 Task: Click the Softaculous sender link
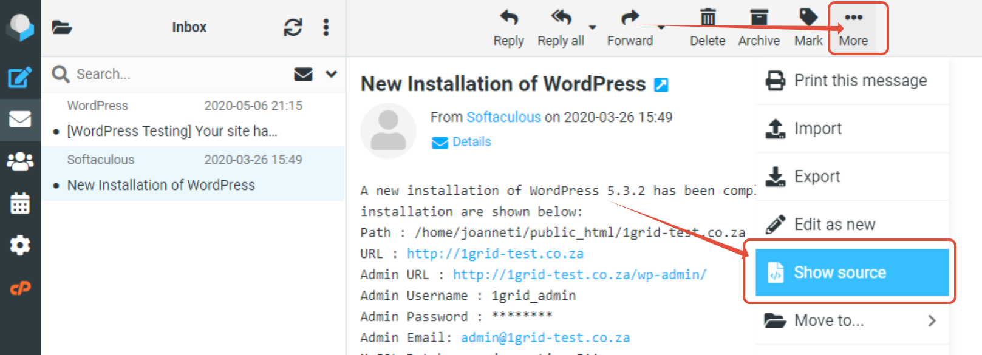pos(503,117)
